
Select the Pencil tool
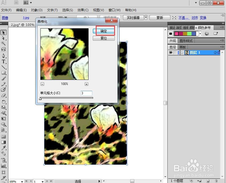[3, 84]
